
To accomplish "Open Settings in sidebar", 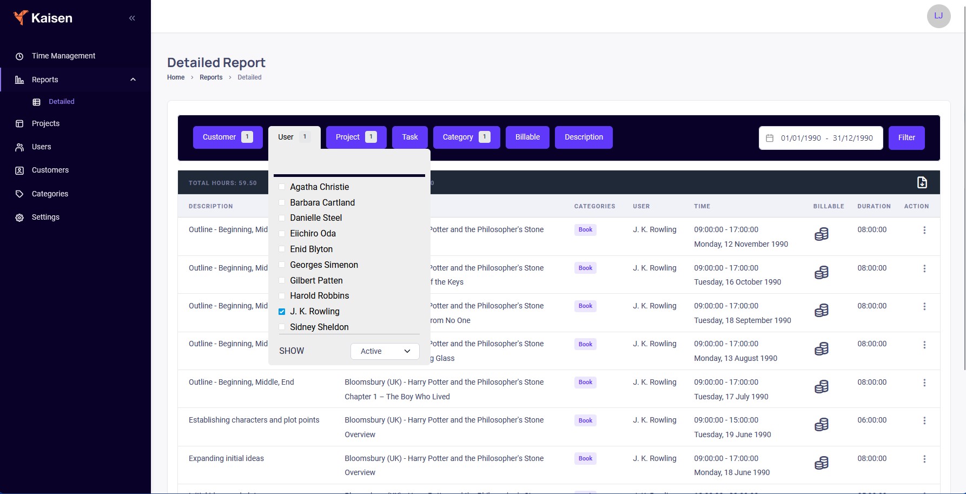I will (45, 217).
